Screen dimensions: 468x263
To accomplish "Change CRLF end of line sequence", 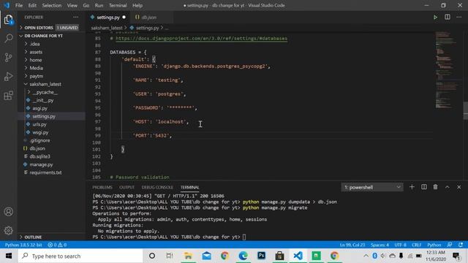I will (x=417, y=245).
